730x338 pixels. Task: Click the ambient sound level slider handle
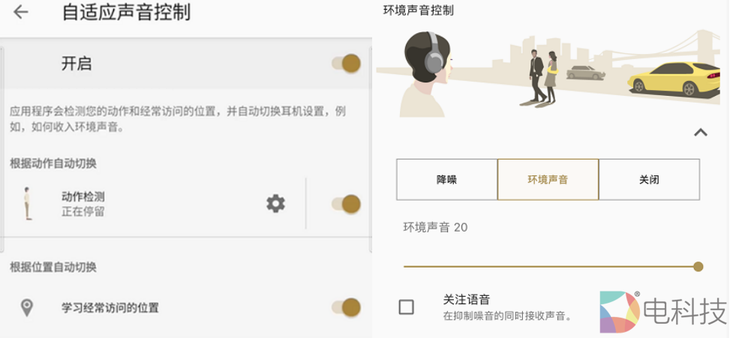[698, 266]
